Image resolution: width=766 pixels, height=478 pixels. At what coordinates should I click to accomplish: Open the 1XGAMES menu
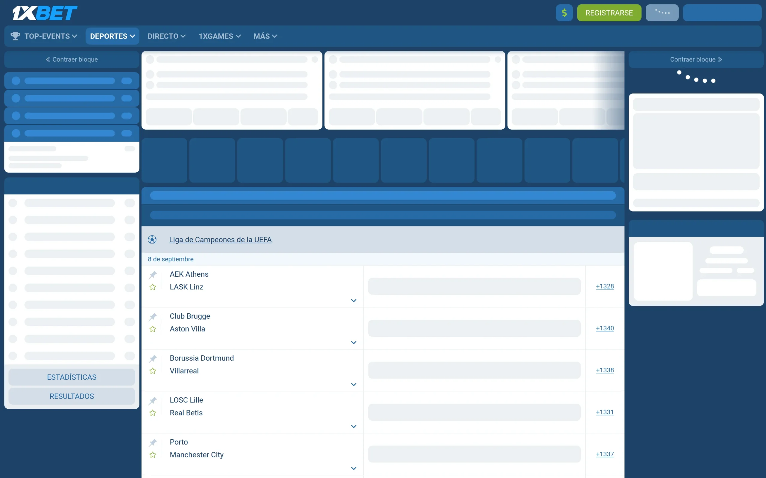pyautogui.click(x=220, y=36)
